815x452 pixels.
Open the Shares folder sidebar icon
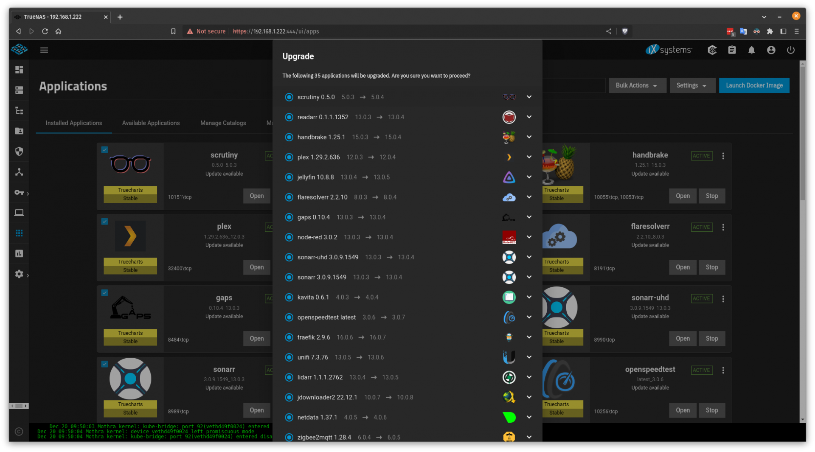pyautogui.click(x=19, y=131)
